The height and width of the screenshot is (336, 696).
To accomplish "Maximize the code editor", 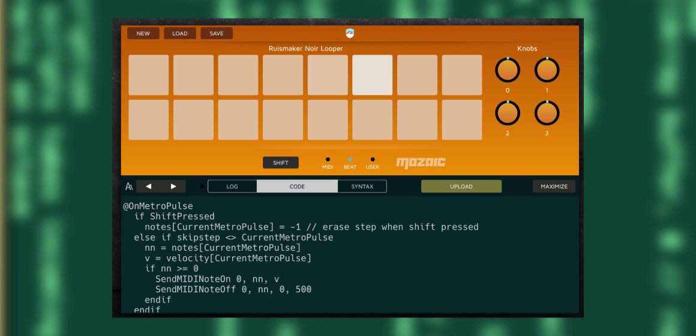I will tap(554, 187).
